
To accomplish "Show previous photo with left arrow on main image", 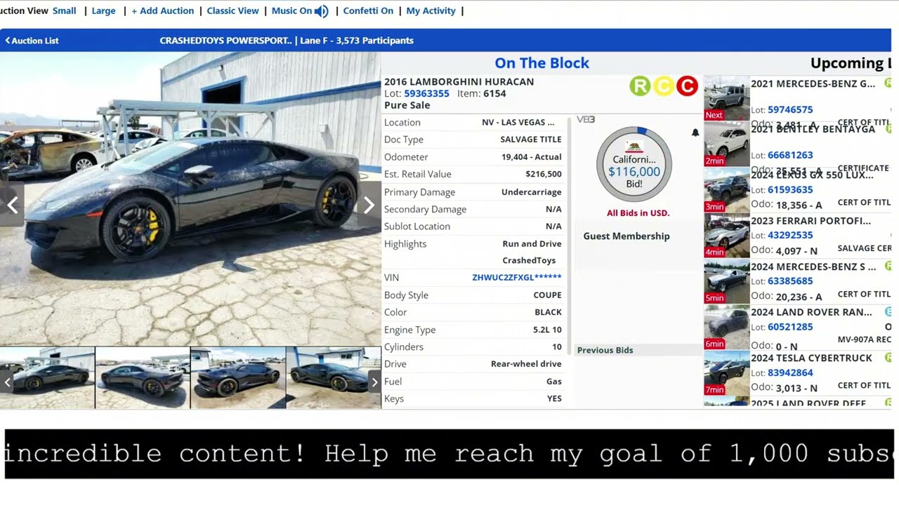I will point(12,205).
